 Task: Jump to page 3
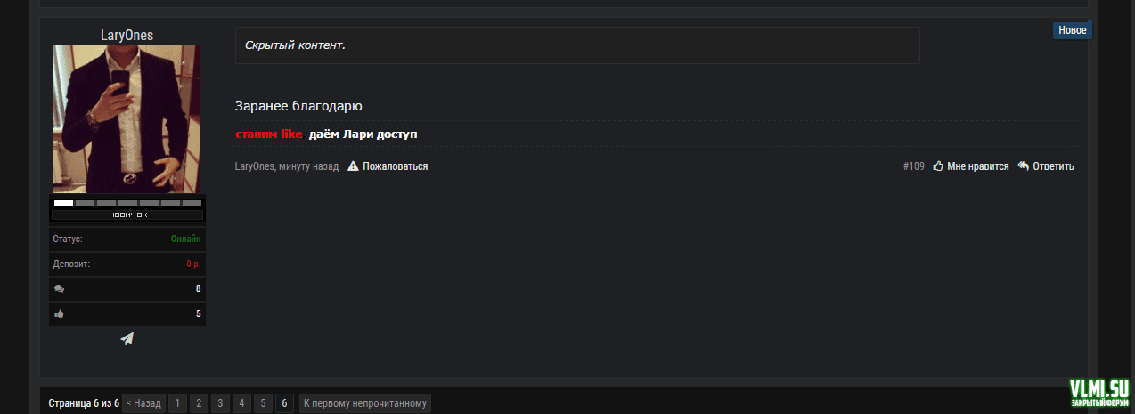click(221, 403)
